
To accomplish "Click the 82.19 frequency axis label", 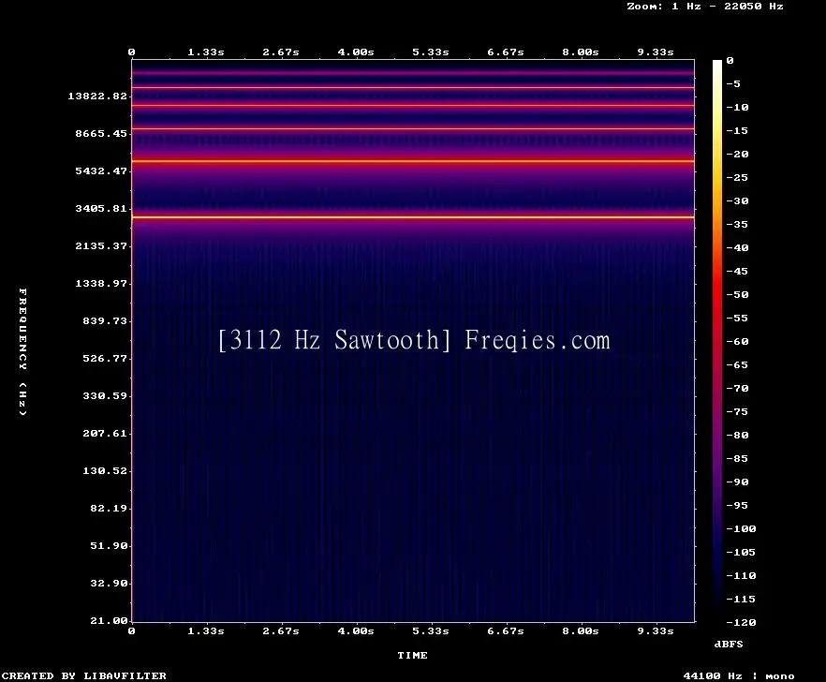I will point(109,508).
